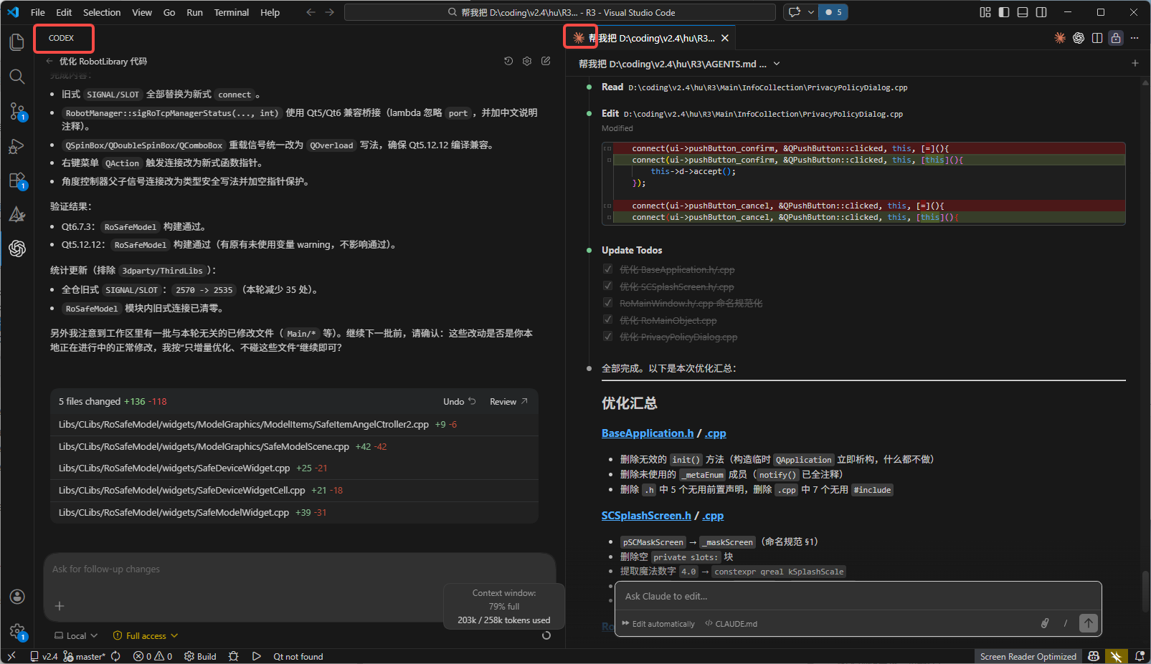Open the Help menu
Image resolution: width=1151 pixels, height=664 pixels.
tap(270, 12)
